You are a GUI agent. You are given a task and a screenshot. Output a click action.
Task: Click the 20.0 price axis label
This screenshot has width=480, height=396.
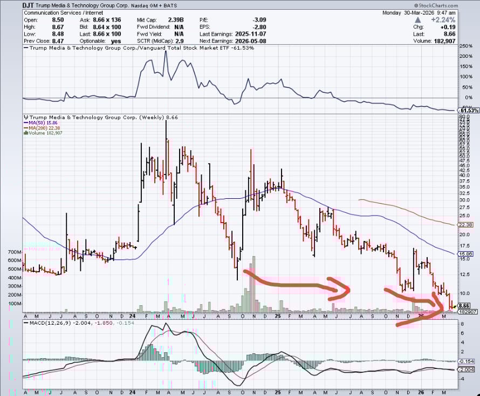[x=464, y=234]
